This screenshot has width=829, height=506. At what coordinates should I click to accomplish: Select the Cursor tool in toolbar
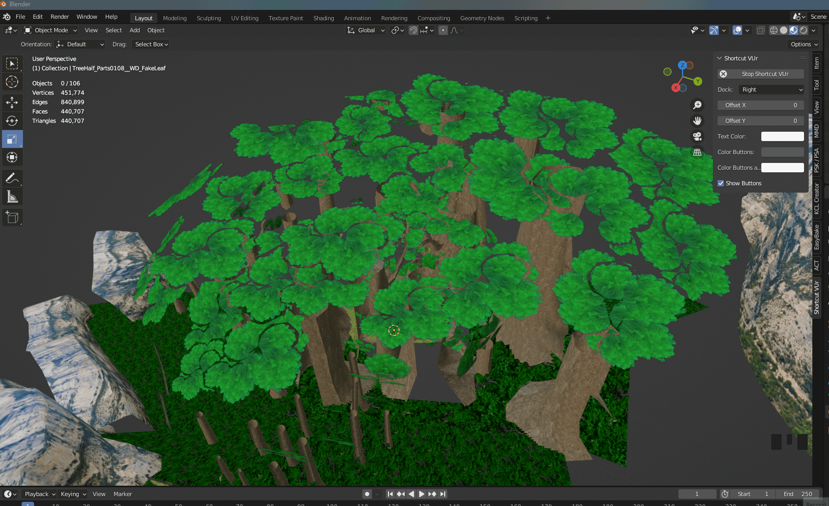(x=11, y=82)
